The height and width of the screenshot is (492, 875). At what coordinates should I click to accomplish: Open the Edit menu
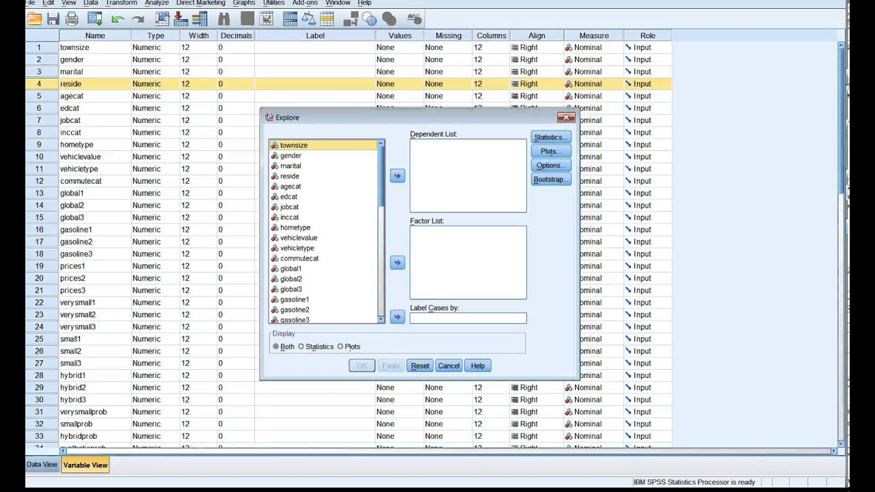tap(49, 3)
